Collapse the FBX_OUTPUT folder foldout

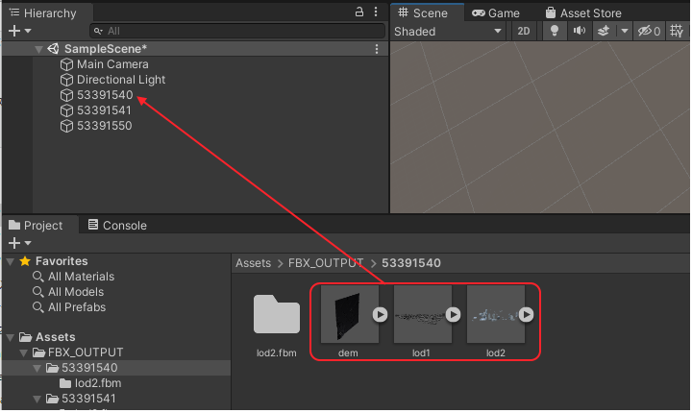coord(24,353)
